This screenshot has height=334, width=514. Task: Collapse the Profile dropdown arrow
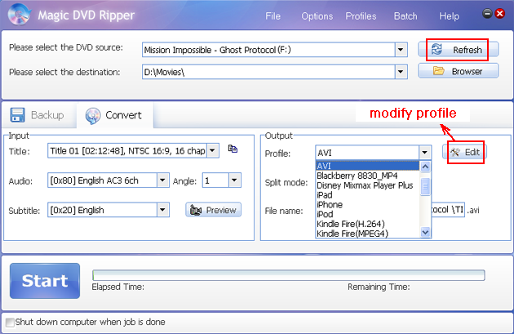pyautogui.click(x=424, y=153)
